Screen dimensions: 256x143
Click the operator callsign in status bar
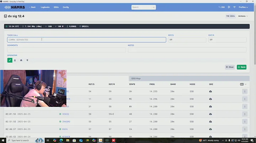(71, 26)
